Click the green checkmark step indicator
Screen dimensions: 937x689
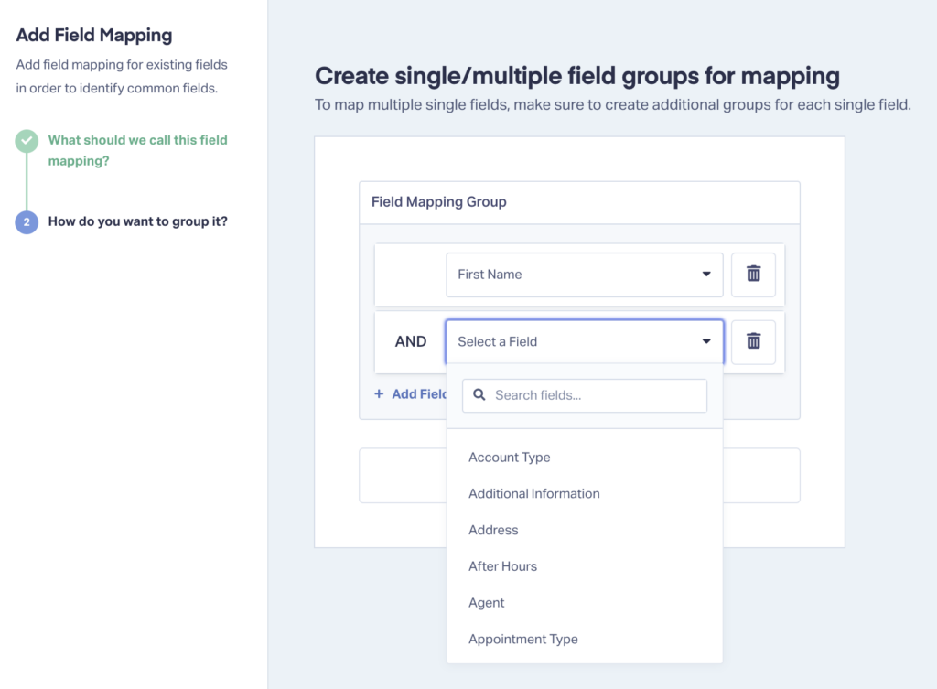26,141
